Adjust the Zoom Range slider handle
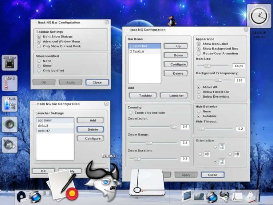The image size is (273, 205). coord(149,143)
